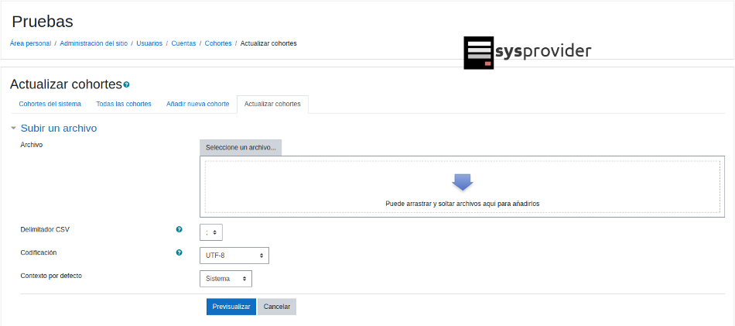Open the Delimitador CSV dropdown

[211, 232]
